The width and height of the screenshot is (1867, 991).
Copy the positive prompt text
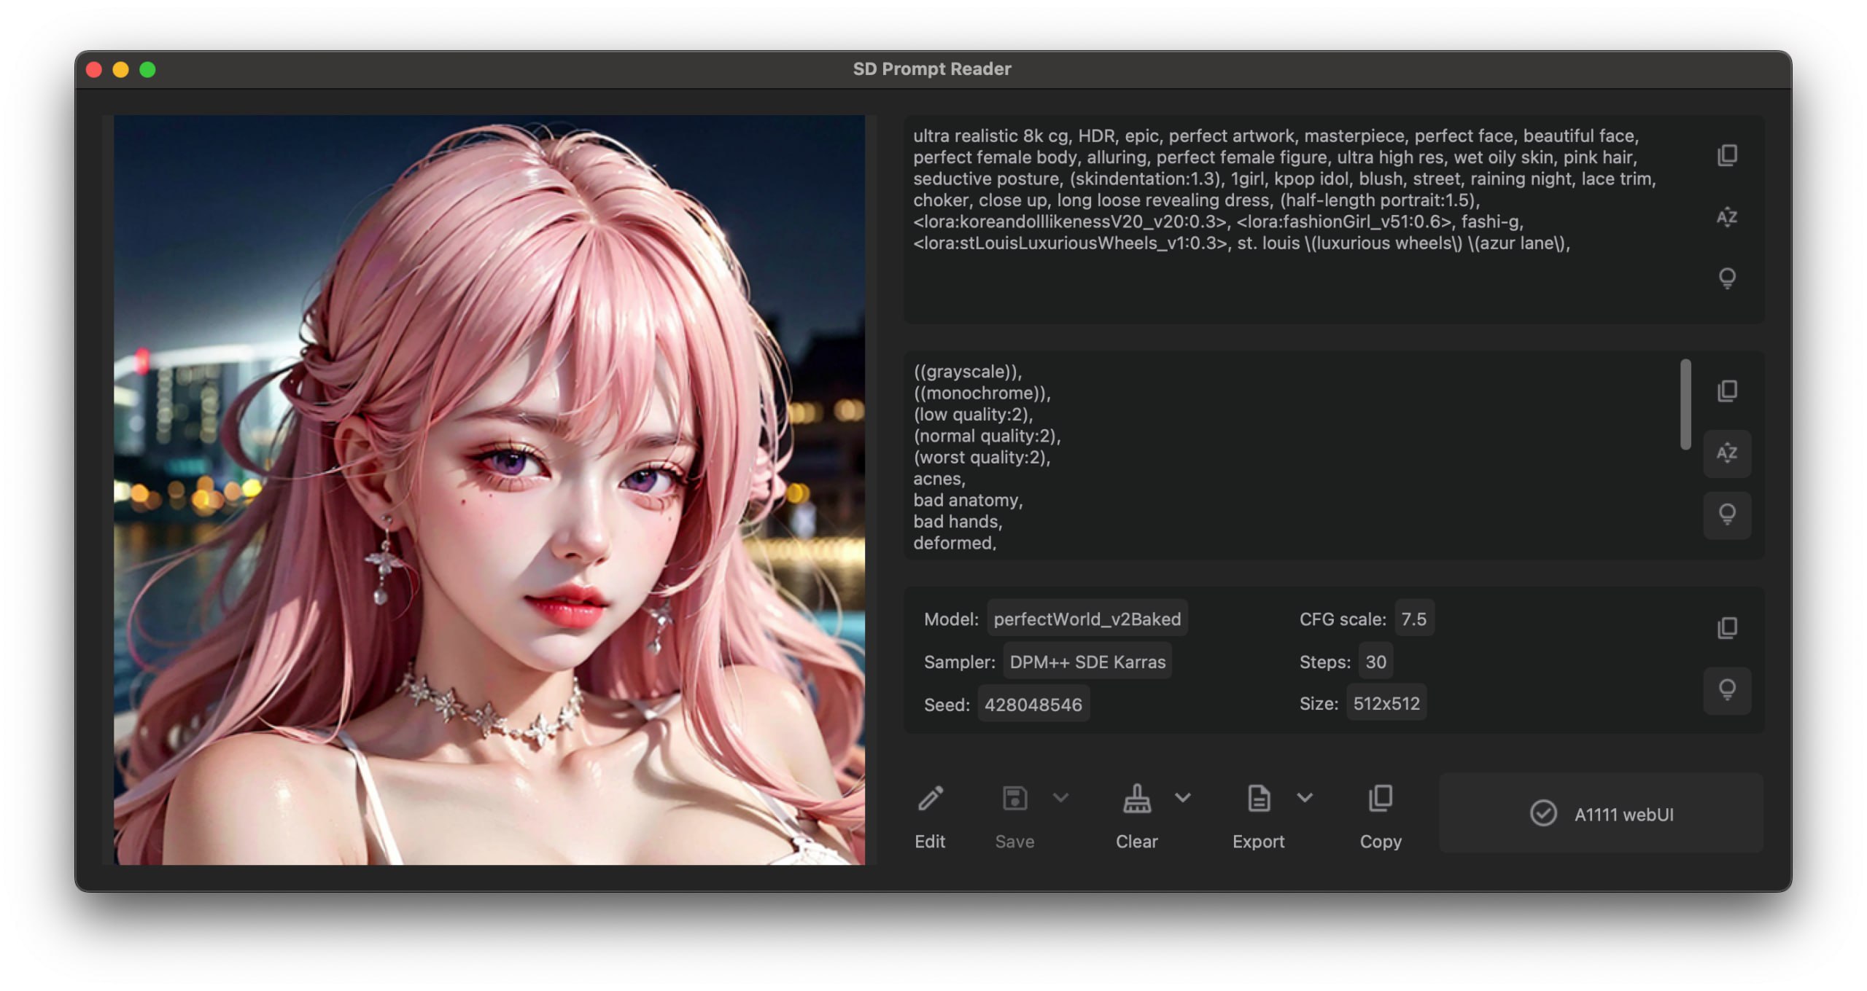pos(1726,155)
